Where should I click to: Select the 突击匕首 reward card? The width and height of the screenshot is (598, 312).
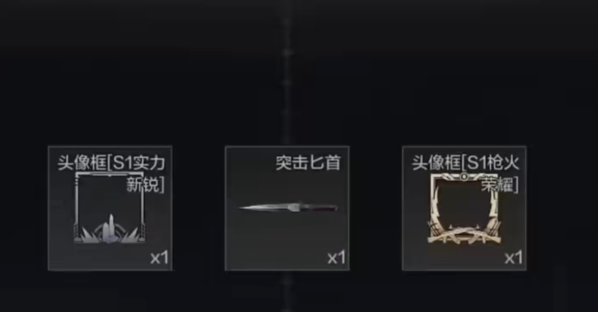tap(287, 208)
